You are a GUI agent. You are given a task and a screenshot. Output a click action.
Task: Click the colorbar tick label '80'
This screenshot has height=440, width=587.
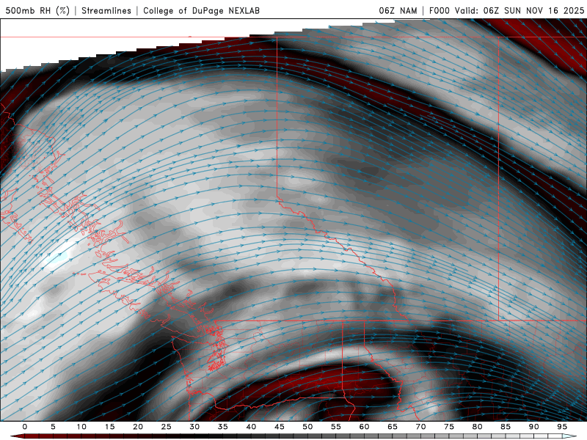(477, 427)
